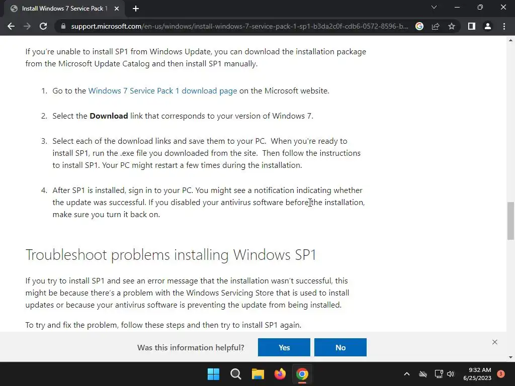515x386 pixels.
Task: Click the browser forward arrow
Action: pos(27,26)
